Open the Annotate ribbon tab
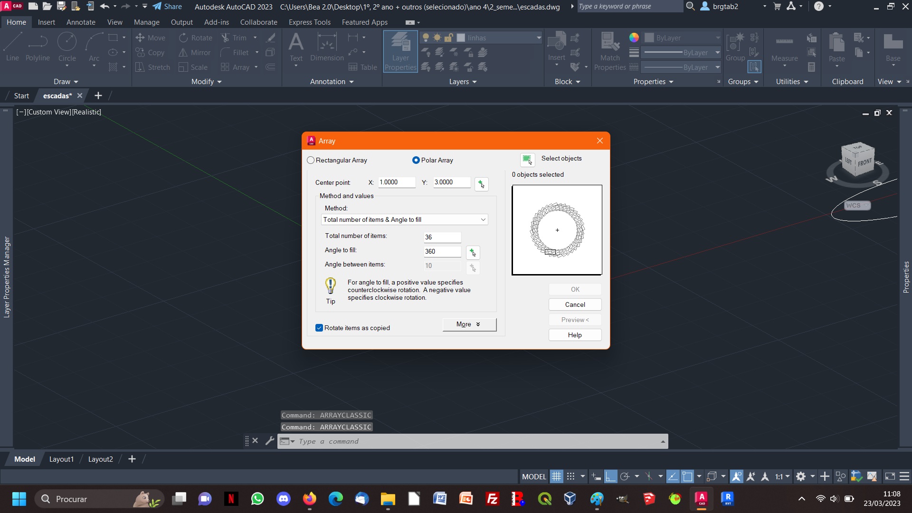Image resolution: width=912 pixels, height=513 pixels. 79,22
